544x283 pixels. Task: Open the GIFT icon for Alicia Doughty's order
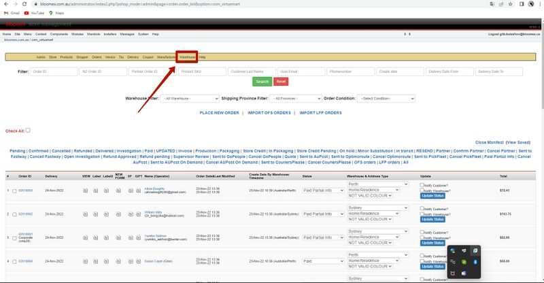138,190
